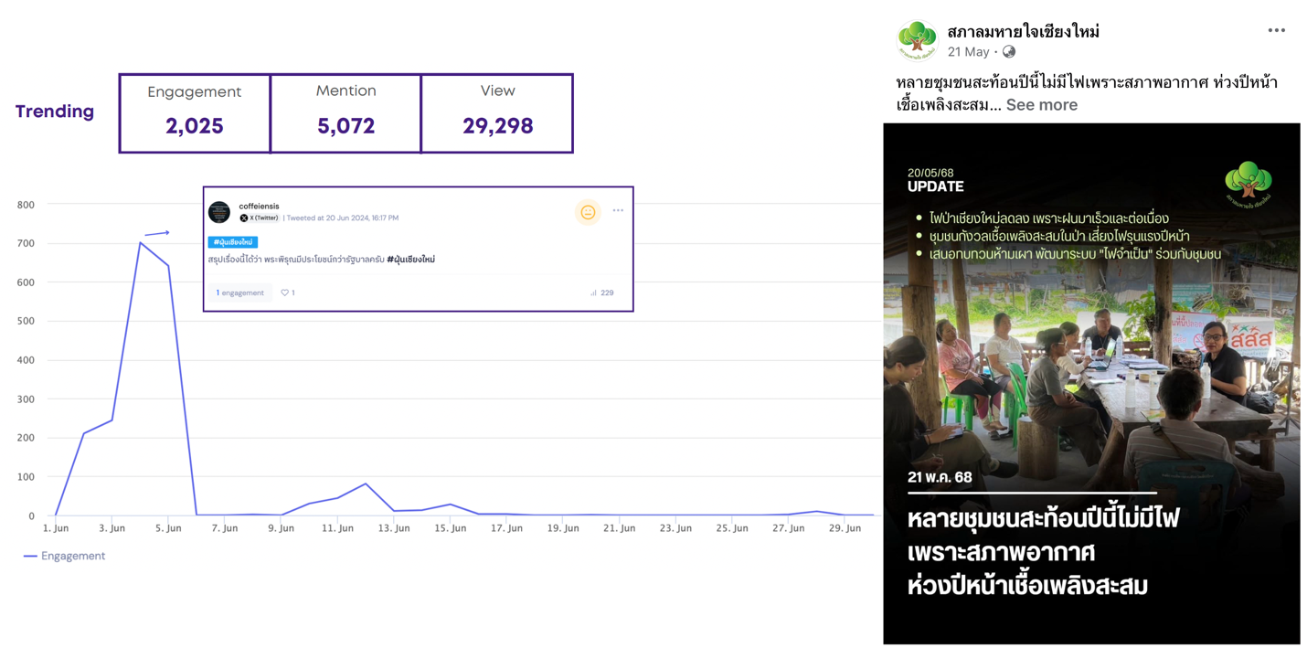Expand post text with See more
This screenshot has width=1307, height=659.
point(1041,105)
